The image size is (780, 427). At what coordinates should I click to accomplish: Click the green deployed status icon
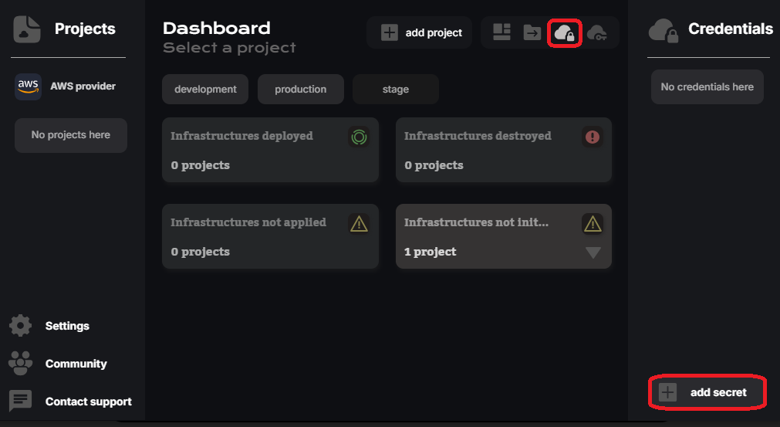(x=359, y=137)
